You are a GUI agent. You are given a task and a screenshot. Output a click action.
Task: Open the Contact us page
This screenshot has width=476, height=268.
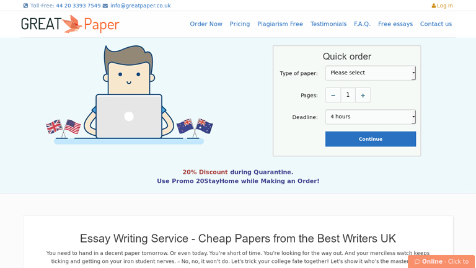(436, 24)
